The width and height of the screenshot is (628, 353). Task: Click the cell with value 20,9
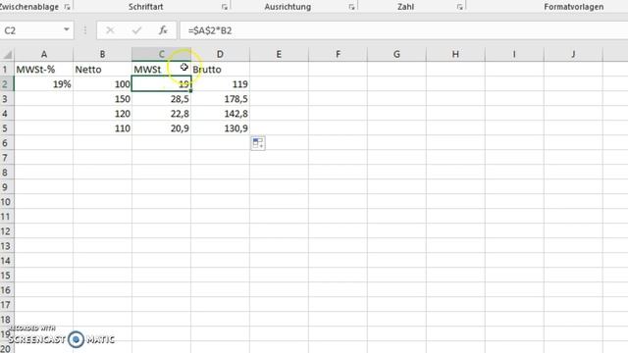coord(161,128)
